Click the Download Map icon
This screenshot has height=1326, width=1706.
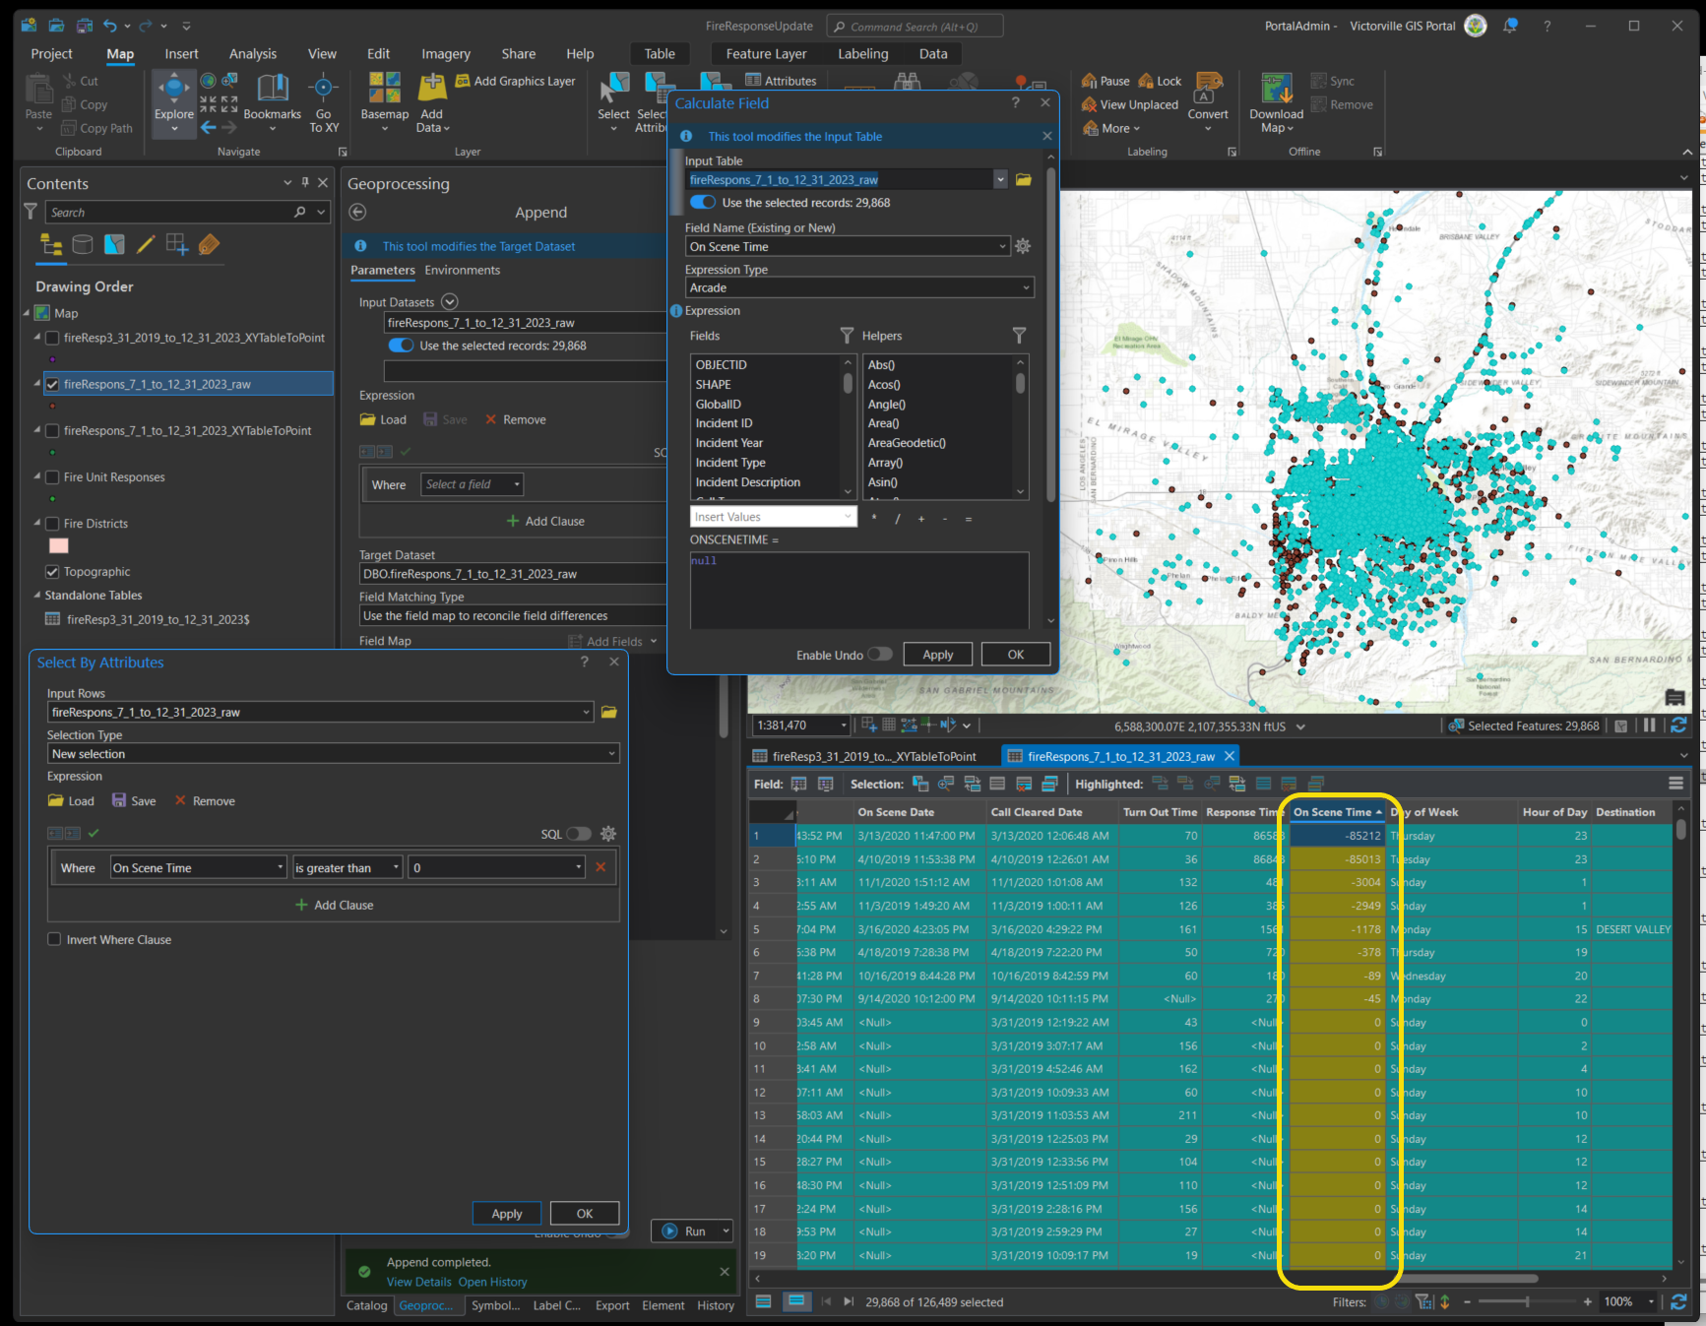point(1276,89)
